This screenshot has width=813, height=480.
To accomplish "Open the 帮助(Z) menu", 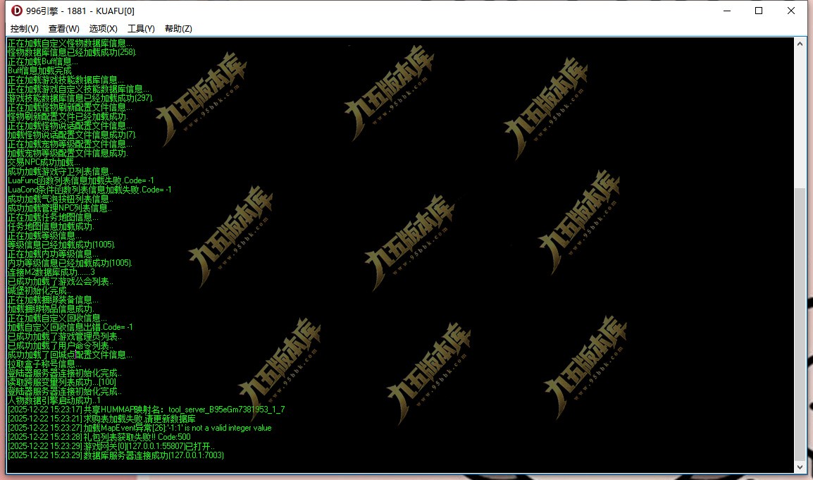I will (x=178, y=28).
